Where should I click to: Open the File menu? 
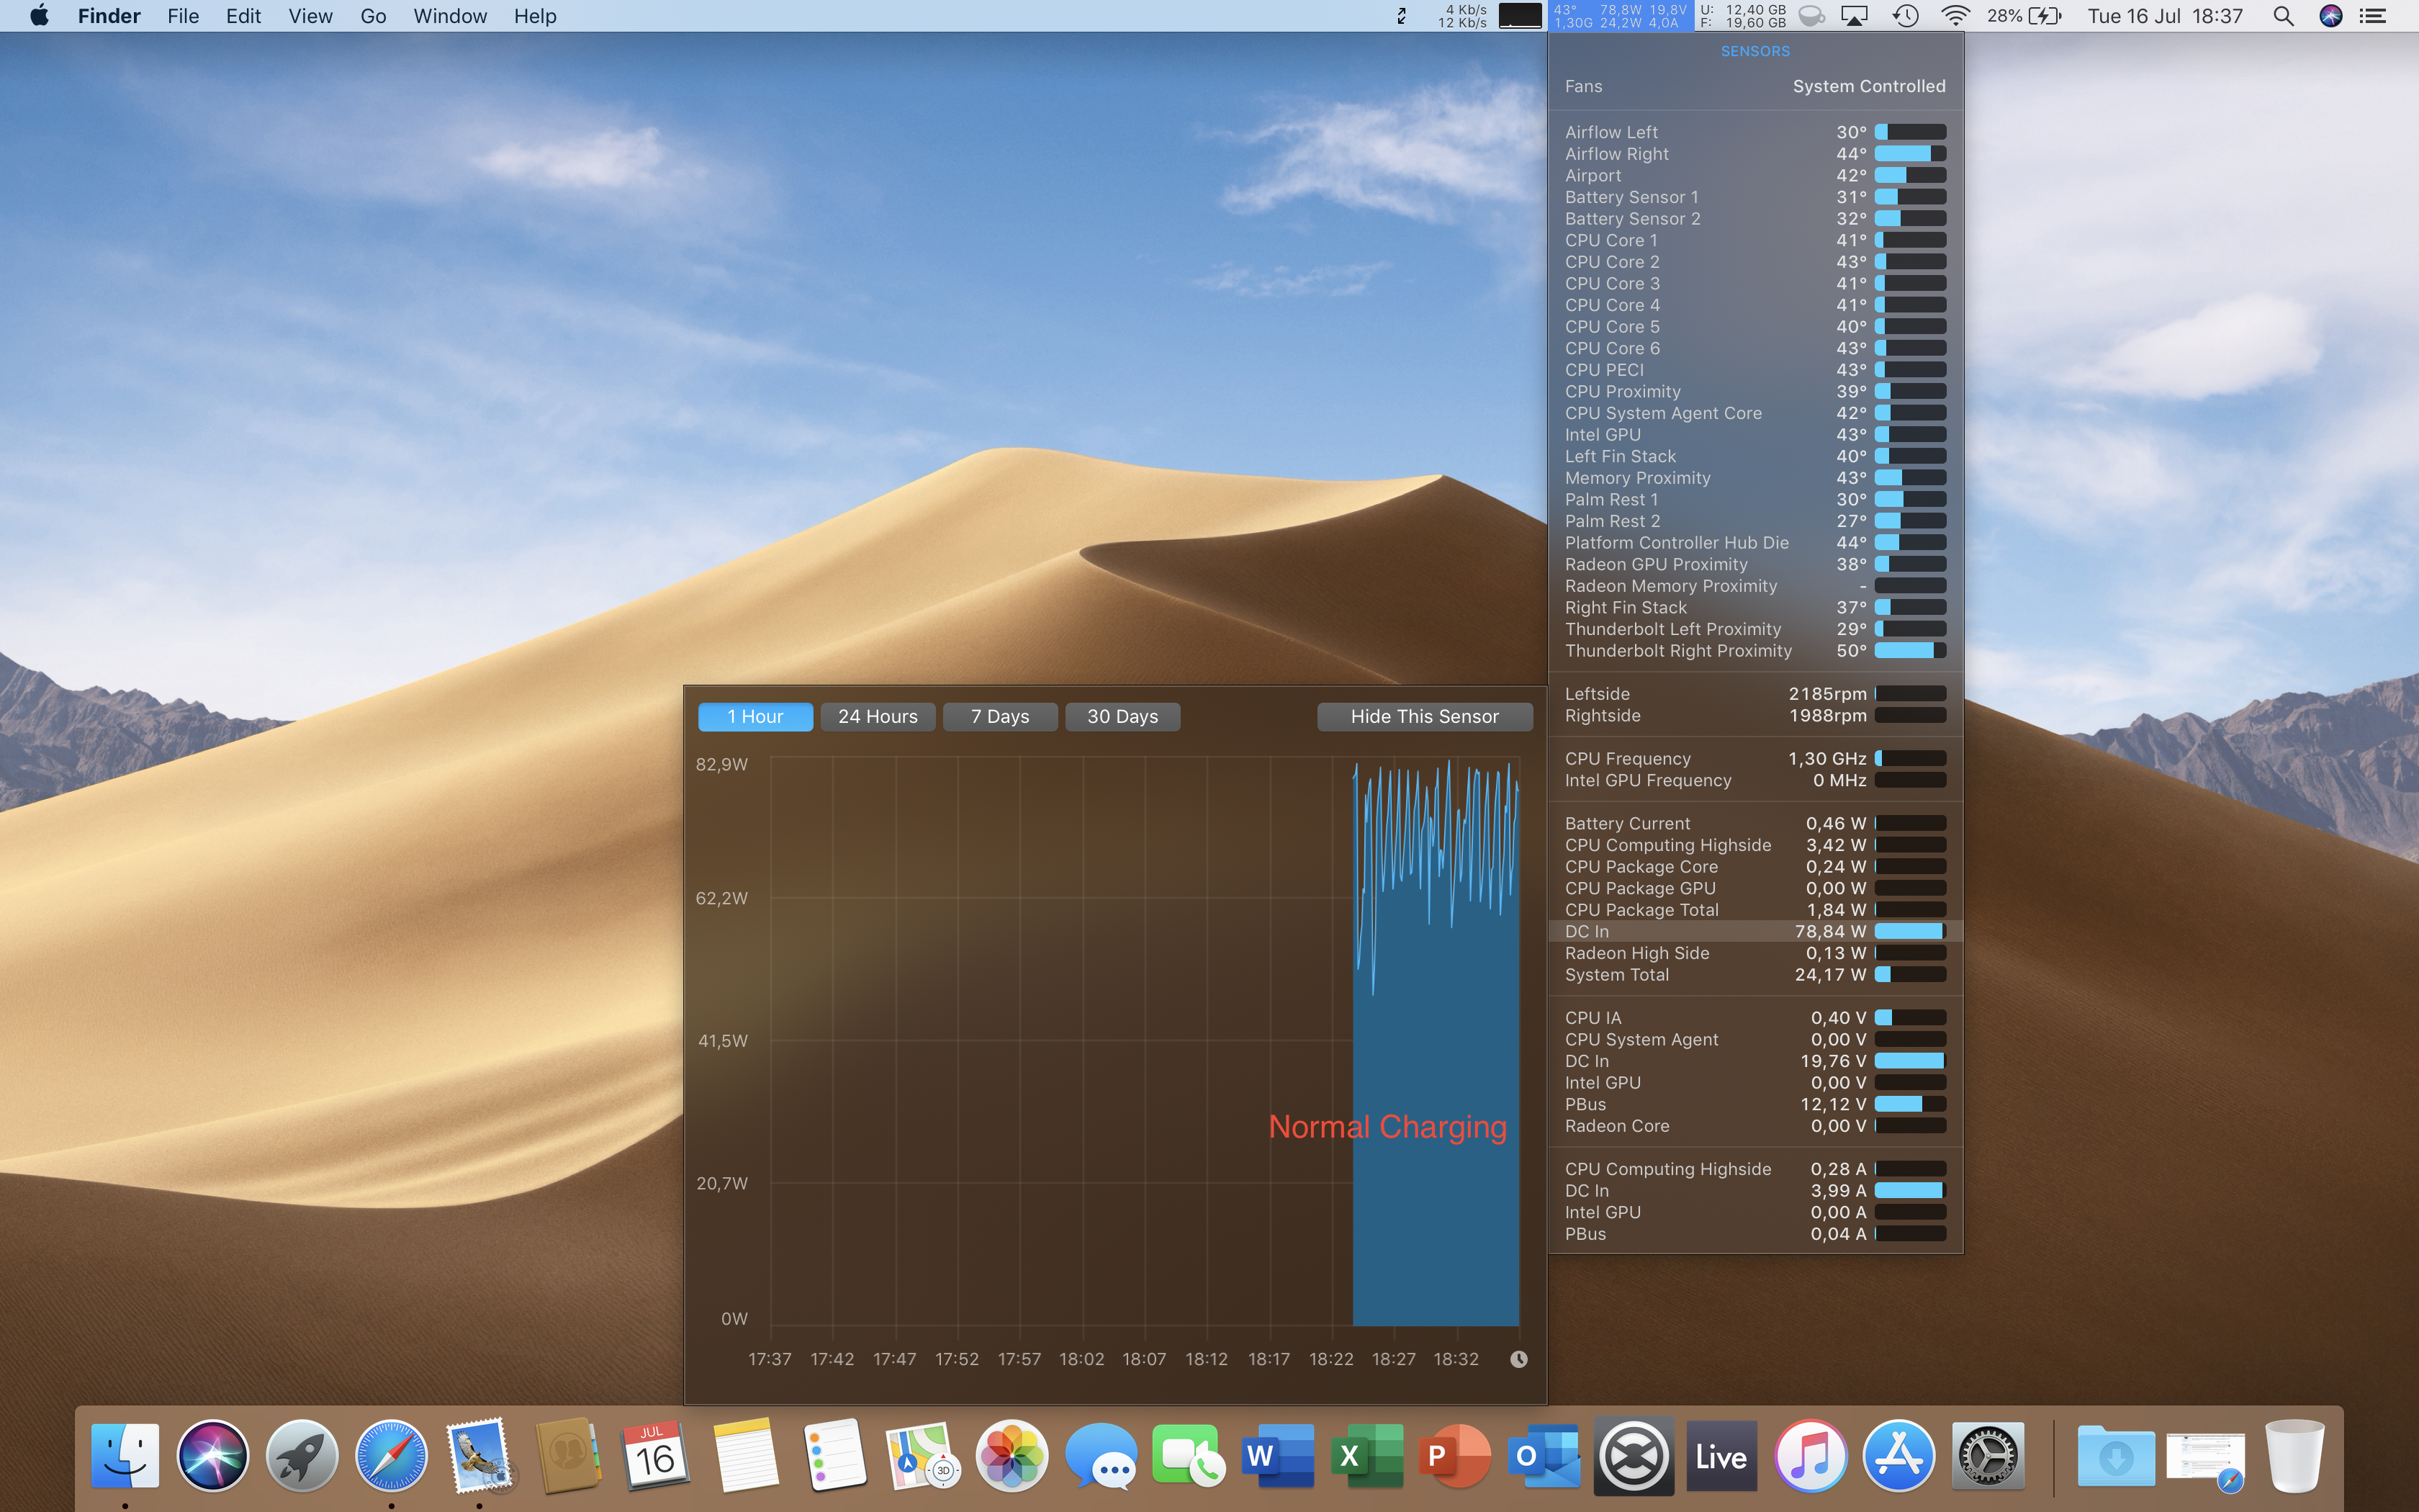(x=183, y=16)
